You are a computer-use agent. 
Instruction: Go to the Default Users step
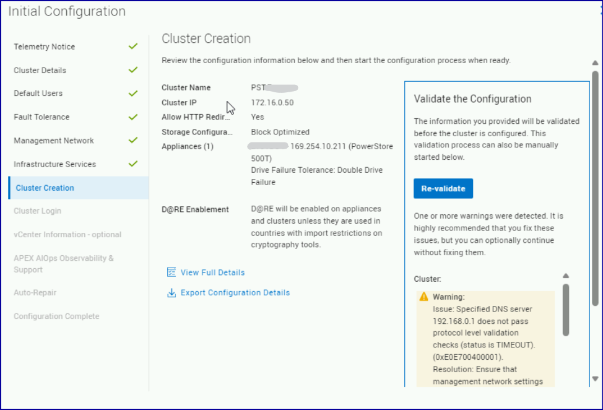pos(38,94)
